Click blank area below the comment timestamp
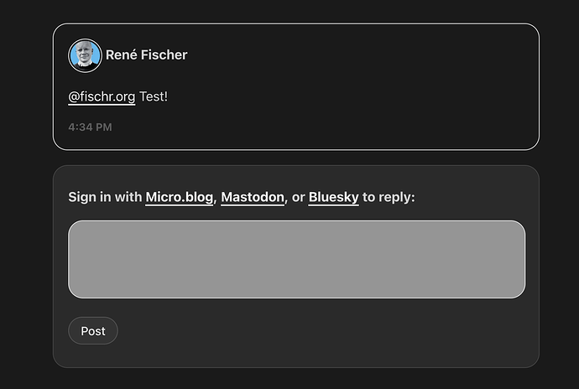Screen dimensions: 579x389 click(258, 141)
